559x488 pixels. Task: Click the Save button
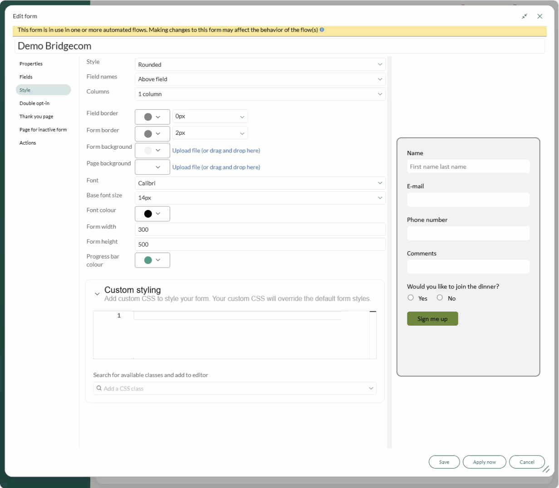(x=444, y=462)
